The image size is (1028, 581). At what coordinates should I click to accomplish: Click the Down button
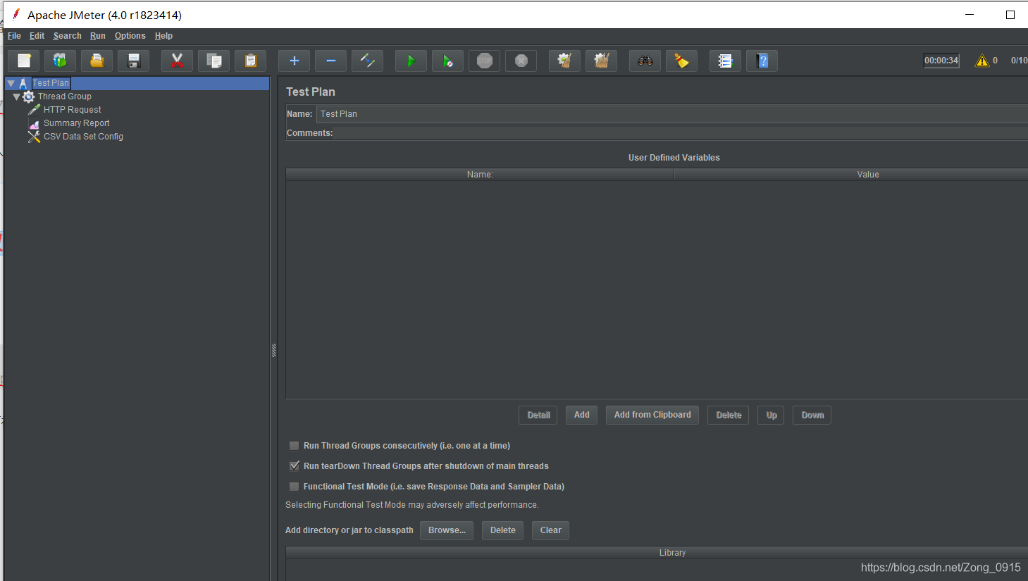point(812,415)
